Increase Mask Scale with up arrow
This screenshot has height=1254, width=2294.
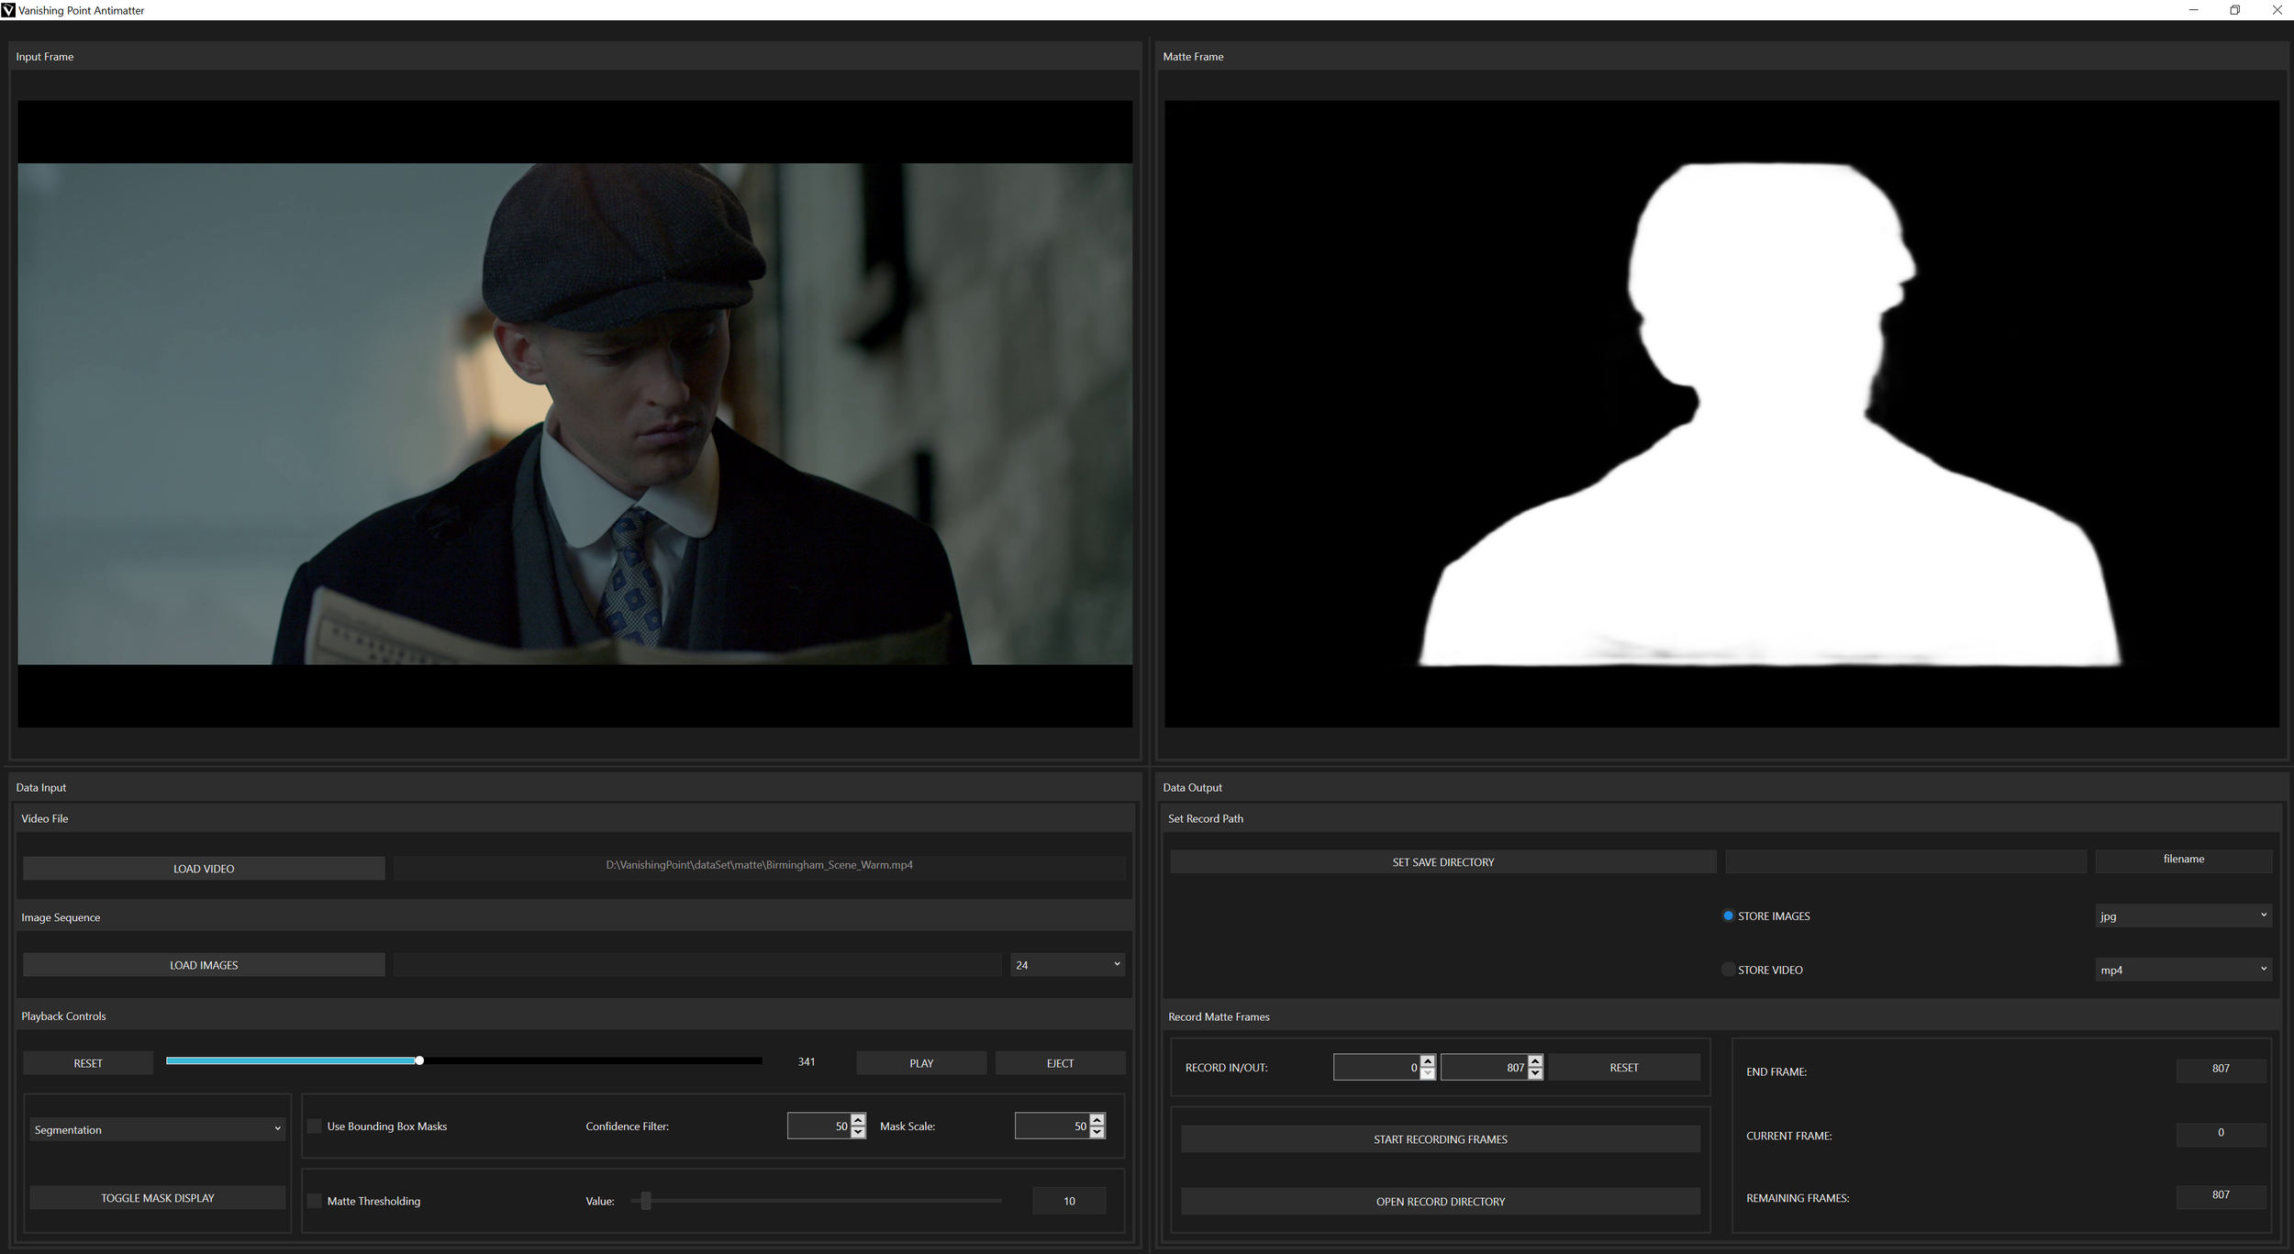pyautogui.click(x=1097, y=1119)
